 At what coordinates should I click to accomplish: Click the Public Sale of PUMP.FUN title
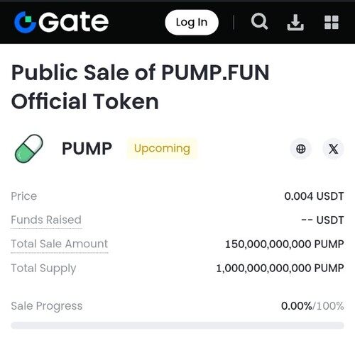(141, 87)
